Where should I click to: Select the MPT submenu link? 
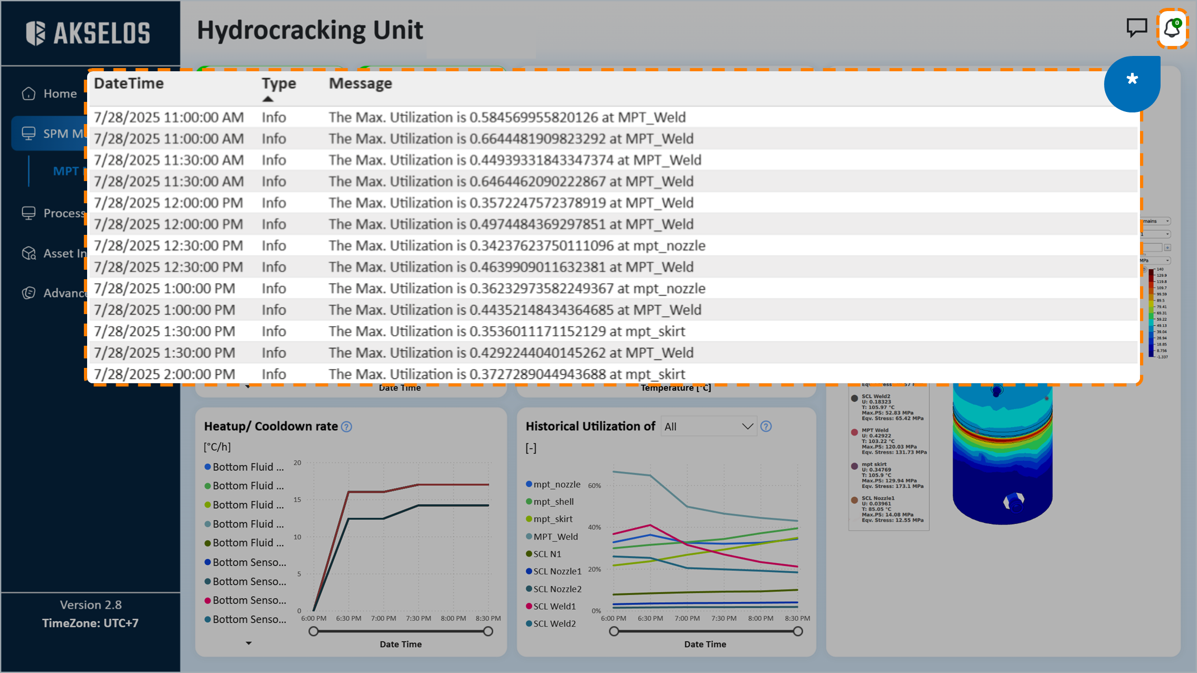pos(66,171)
